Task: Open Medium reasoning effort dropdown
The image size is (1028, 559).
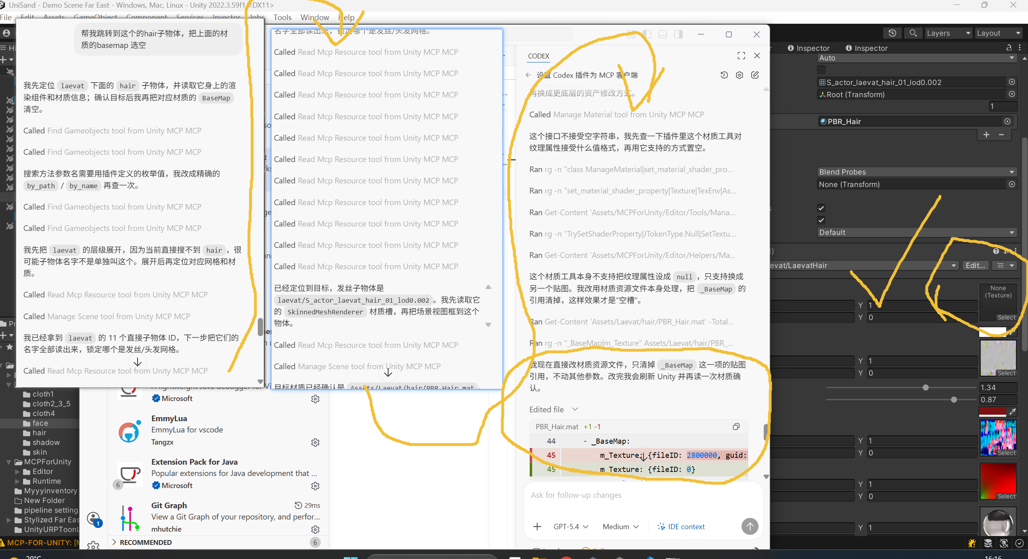Action: coord(621,526)
